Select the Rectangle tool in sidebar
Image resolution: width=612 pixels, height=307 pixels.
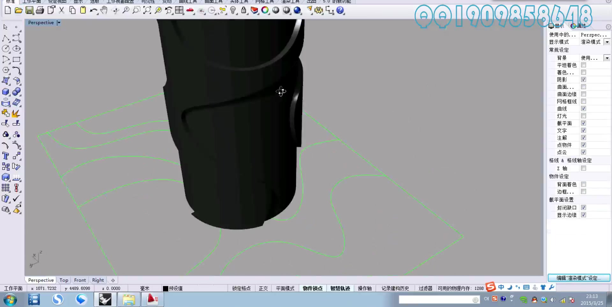click(x=16, y=60)
